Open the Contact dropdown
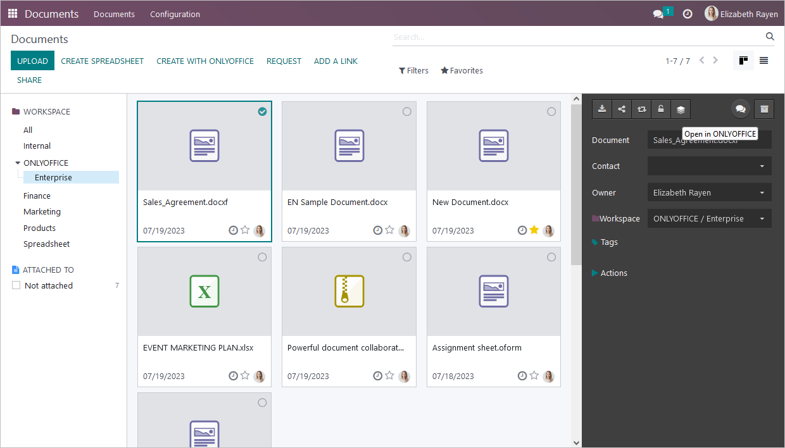Image resolution: width=785 pixels, height=448 pixels. click(709, 166)
